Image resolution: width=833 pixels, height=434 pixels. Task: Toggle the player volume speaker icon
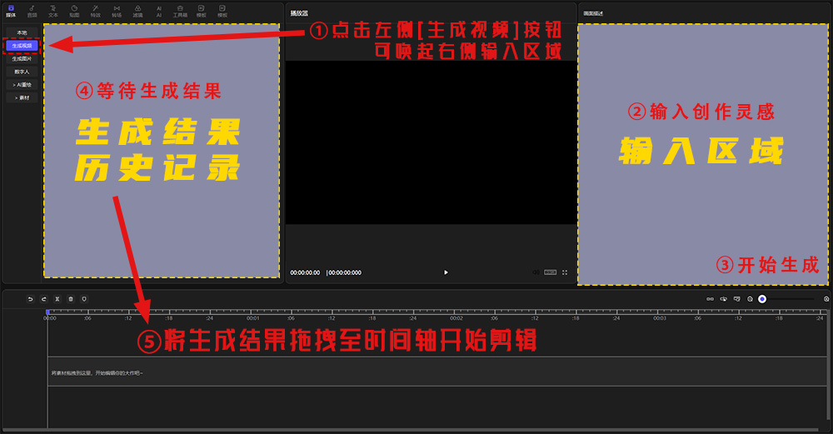[536, 272]
